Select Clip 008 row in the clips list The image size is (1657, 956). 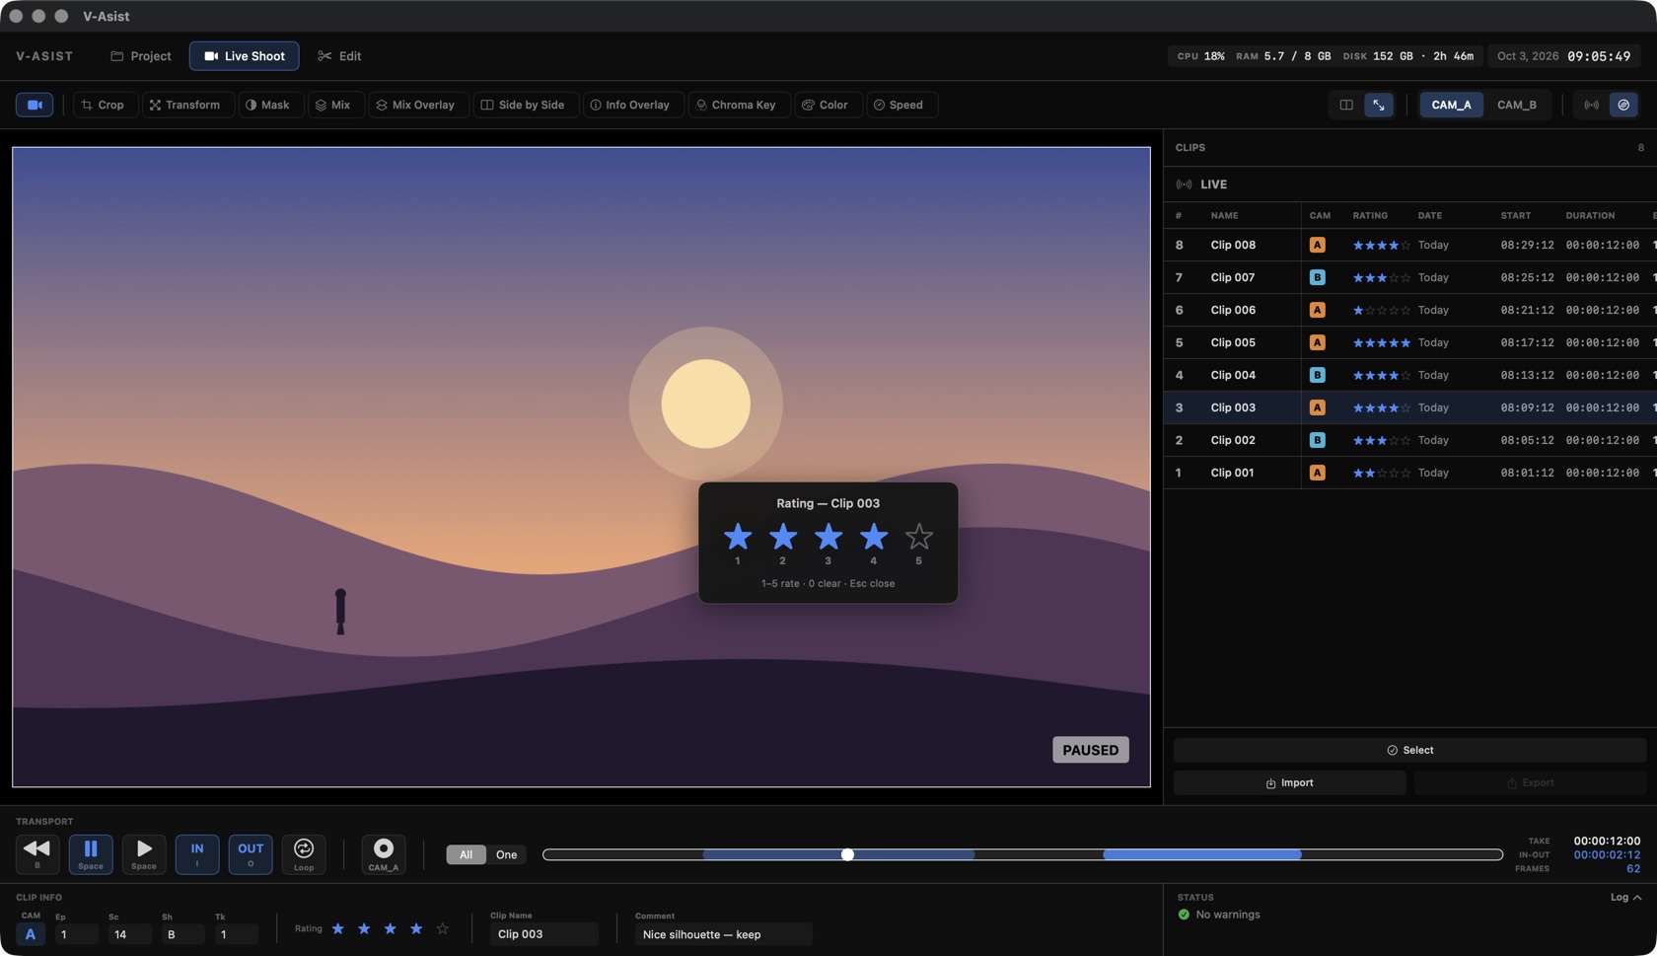pyautogui.click(x=1409, y=245)
